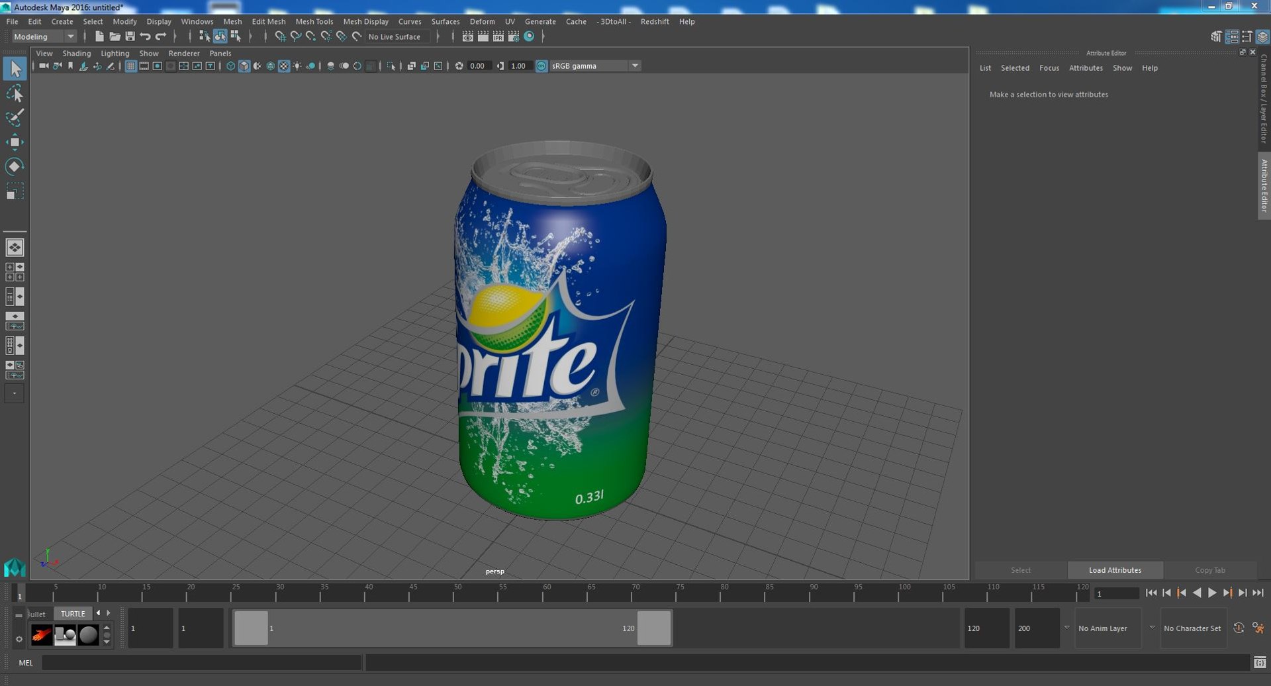Toggle auto keyframe button
Image resolution: width=1271 pixels, height=686 pixels.
click(x=1239, y=628)
